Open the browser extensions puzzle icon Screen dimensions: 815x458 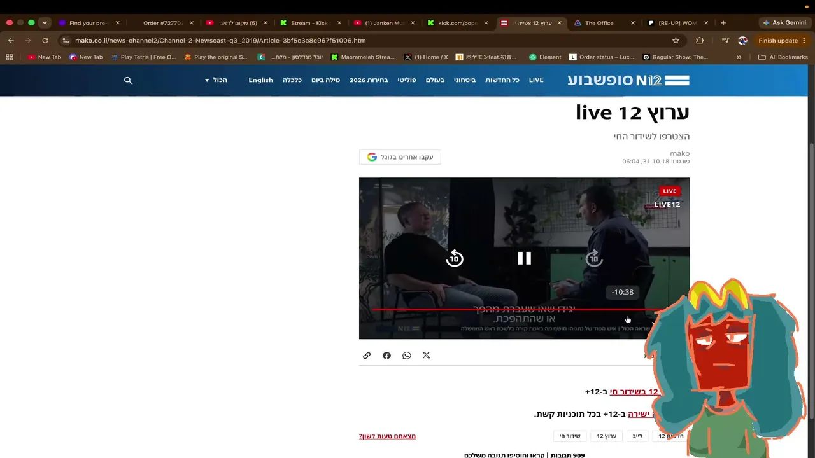700,40
